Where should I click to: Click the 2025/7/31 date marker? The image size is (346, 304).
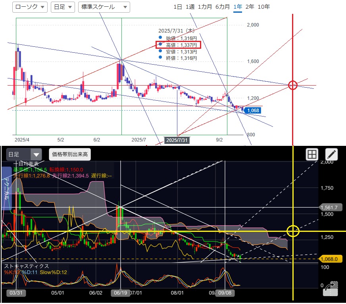coord(177,140)
